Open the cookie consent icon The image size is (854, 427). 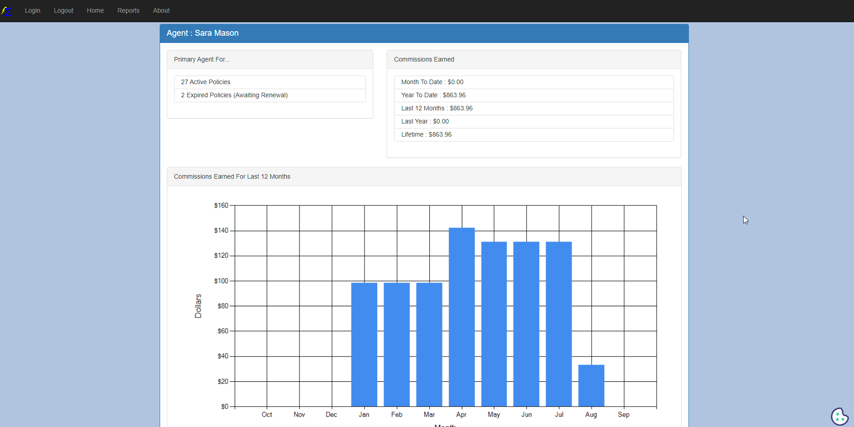coord(840,416)
